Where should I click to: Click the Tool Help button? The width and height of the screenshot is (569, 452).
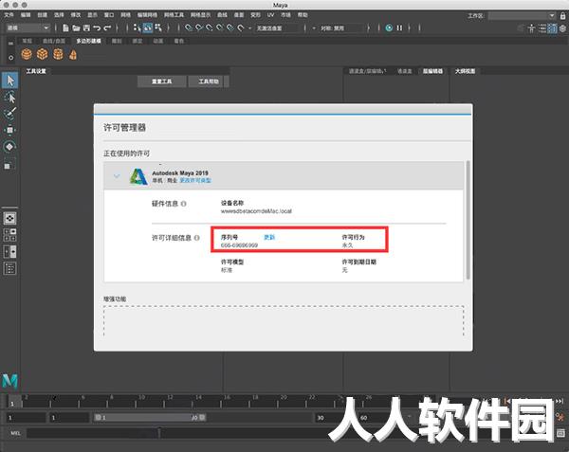[x=208, y=81]
